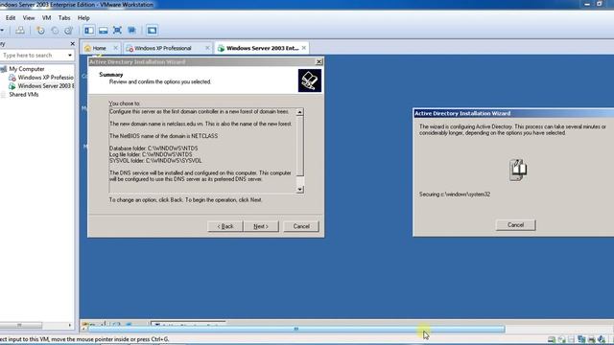Screen dimensions: 614x345
Task: Open the snapshot manager toolbar icon
Action: pos(68,30)
